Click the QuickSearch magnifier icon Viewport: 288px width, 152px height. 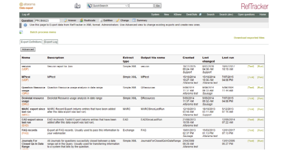89,6
